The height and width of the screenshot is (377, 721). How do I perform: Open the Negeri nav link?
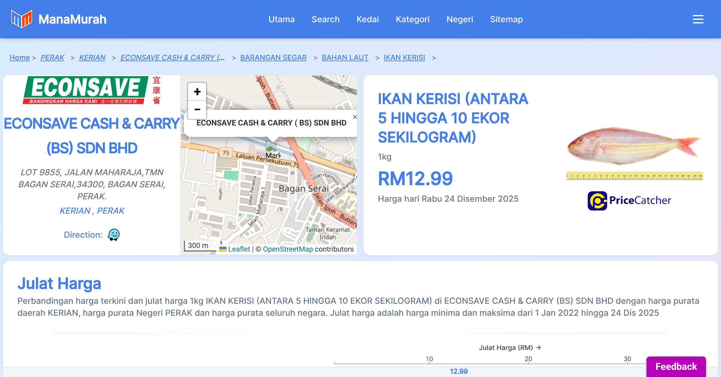(x=460, y=19)
